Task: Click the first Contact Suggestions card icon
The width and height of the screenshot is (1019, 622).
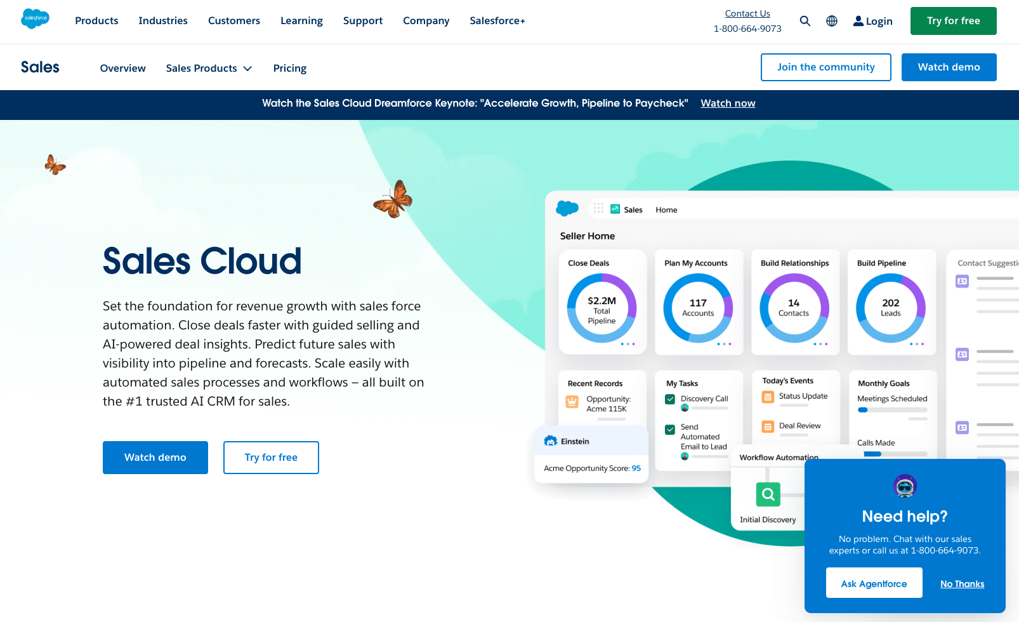Action: point(963,281)
